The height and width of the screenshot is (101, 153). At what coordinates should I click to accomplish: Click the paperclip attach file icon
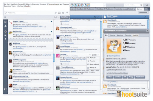click(x=56, y=13)
